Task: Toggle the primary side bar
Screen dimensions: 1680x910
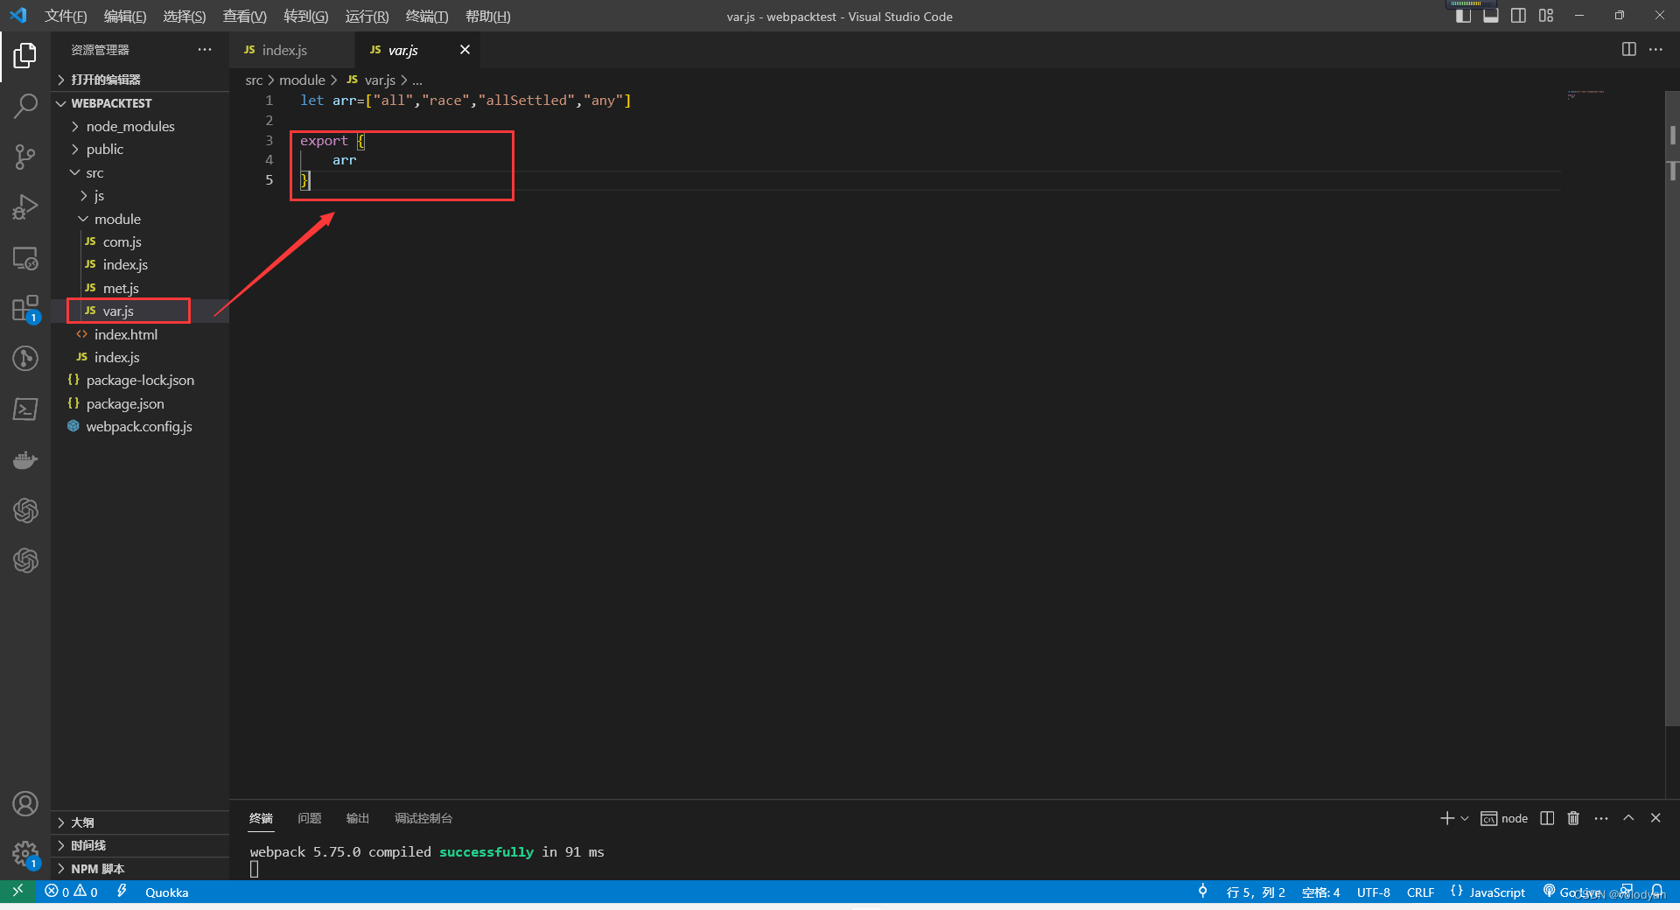Action: (1464, 15)
